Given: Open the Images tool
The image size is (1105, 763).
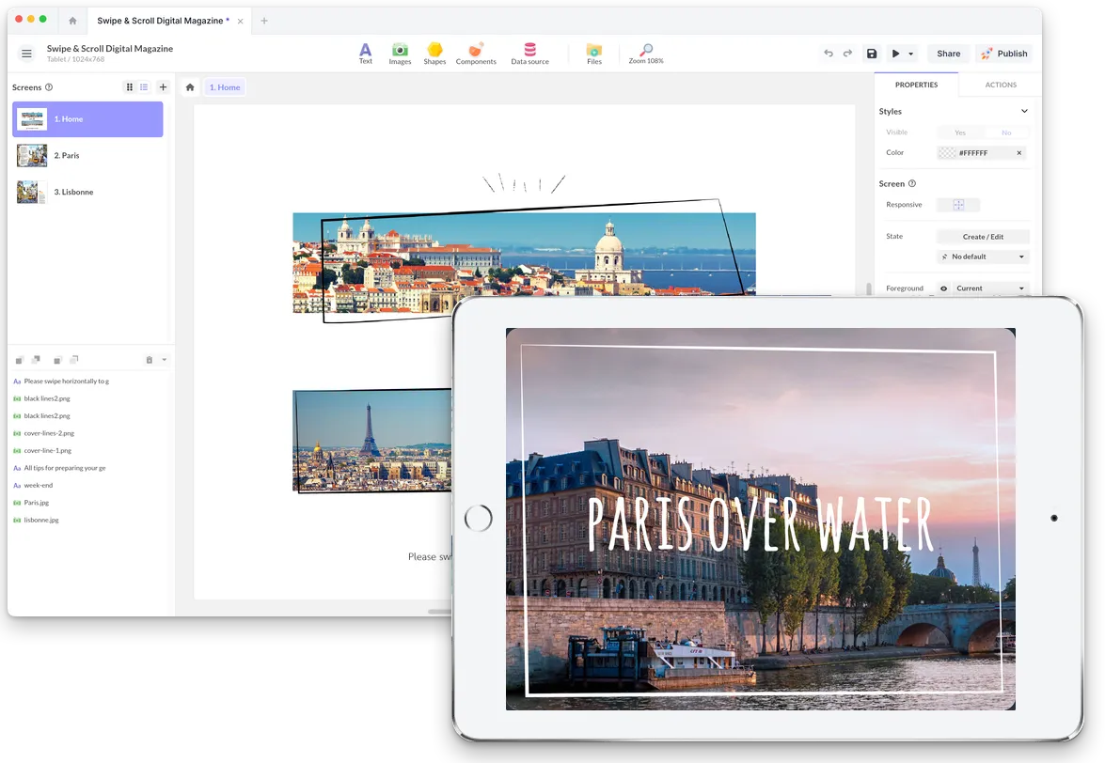Looking at the screenshot, I should [400, 54].
